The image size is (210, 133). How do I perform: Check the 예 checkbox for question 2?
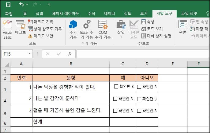[115, 99]
